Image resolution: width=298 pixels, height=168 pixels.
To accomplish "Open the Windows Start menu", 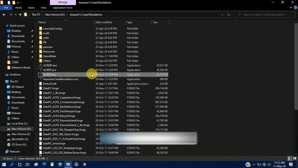I will 4,164.
